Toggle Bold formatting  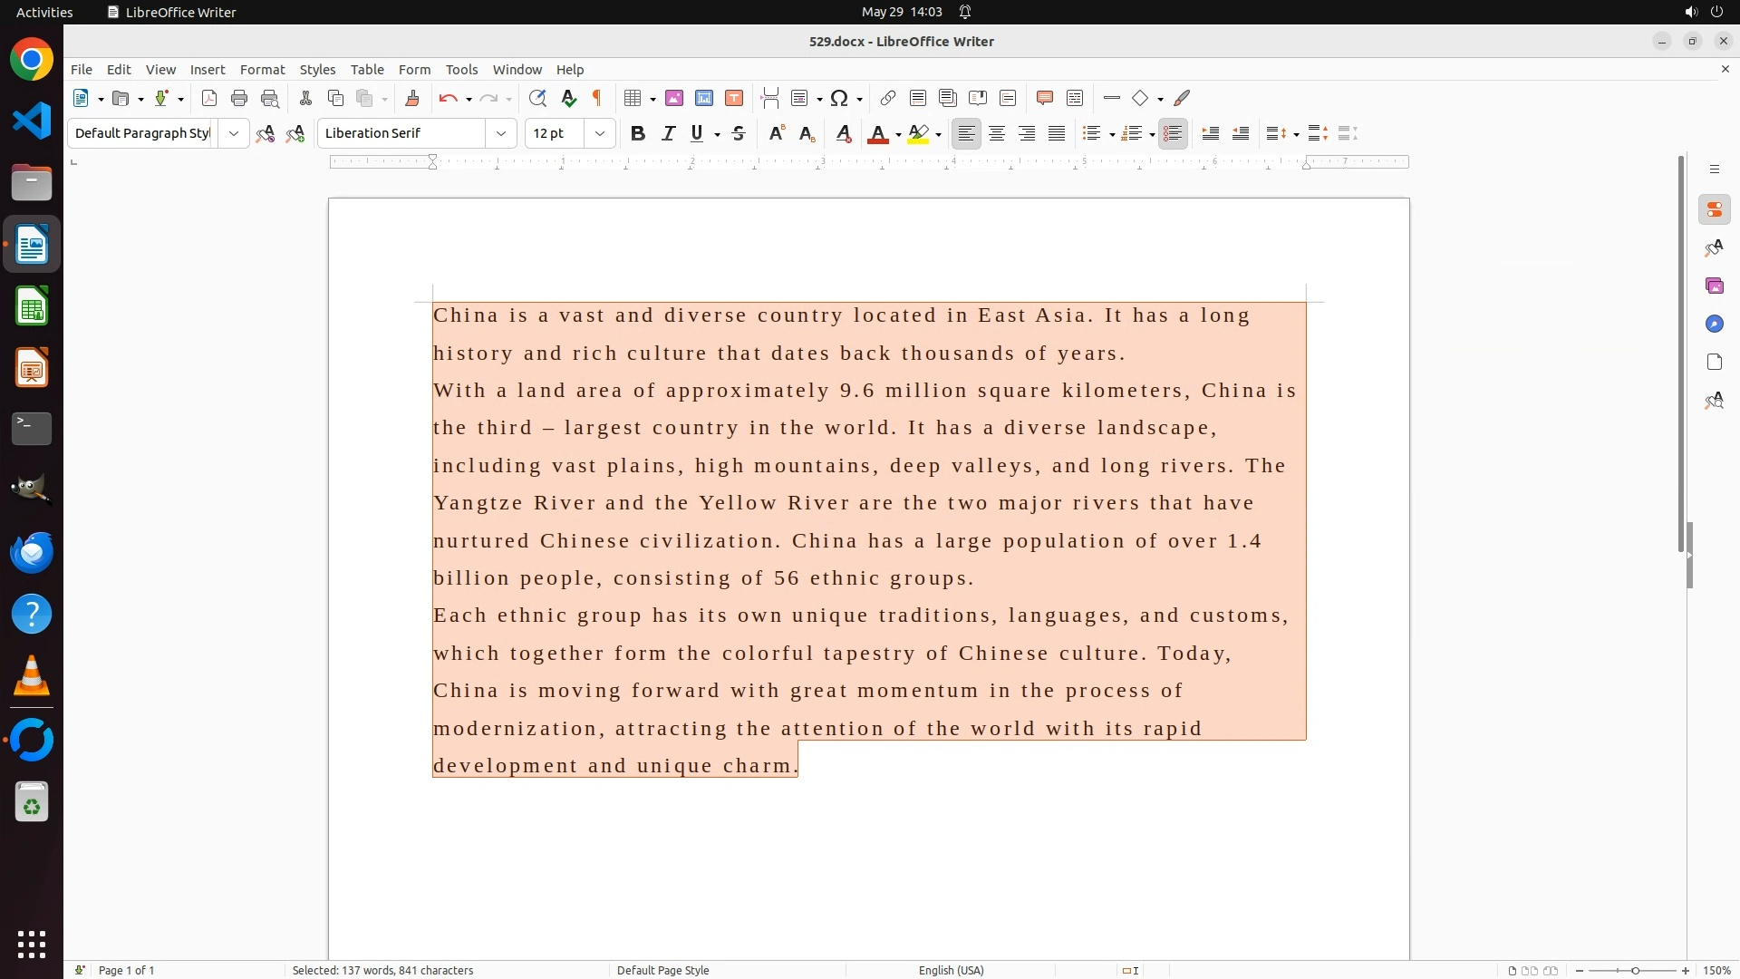tap(637, 134)
